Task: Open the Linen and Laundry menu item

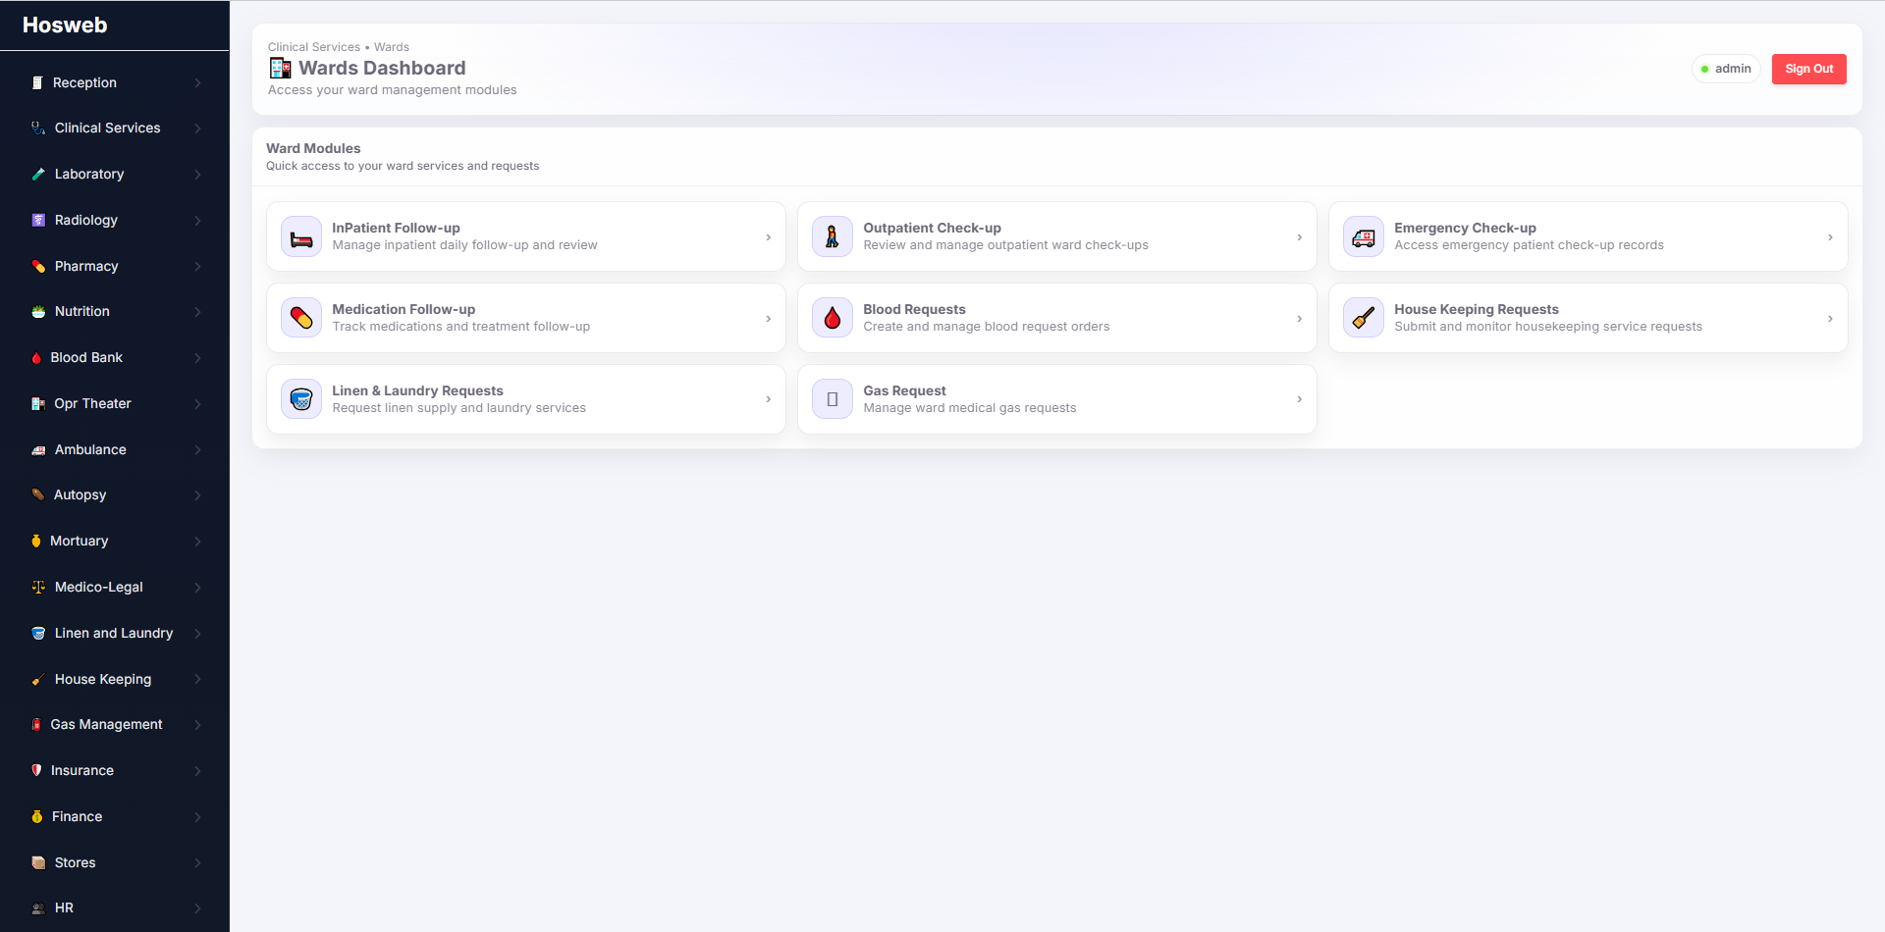Action: 115,633
